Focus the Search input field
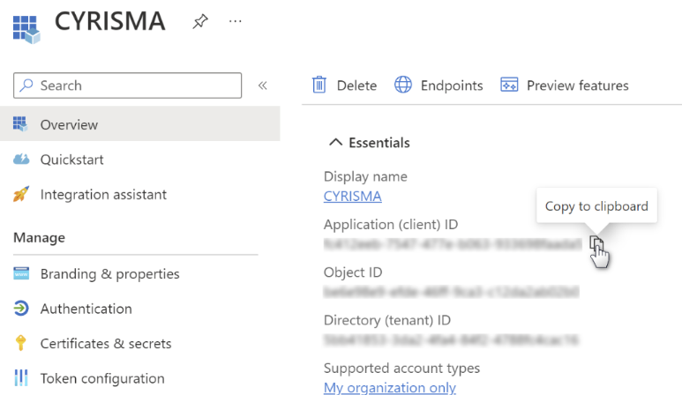Image resolution: width=682 pixels, height=395 pixels. (127, 86)
